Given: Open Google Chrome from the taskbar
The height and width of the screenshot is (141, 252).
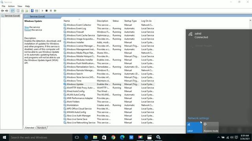Looking at the screenshot, I should (x=113, y=137).
